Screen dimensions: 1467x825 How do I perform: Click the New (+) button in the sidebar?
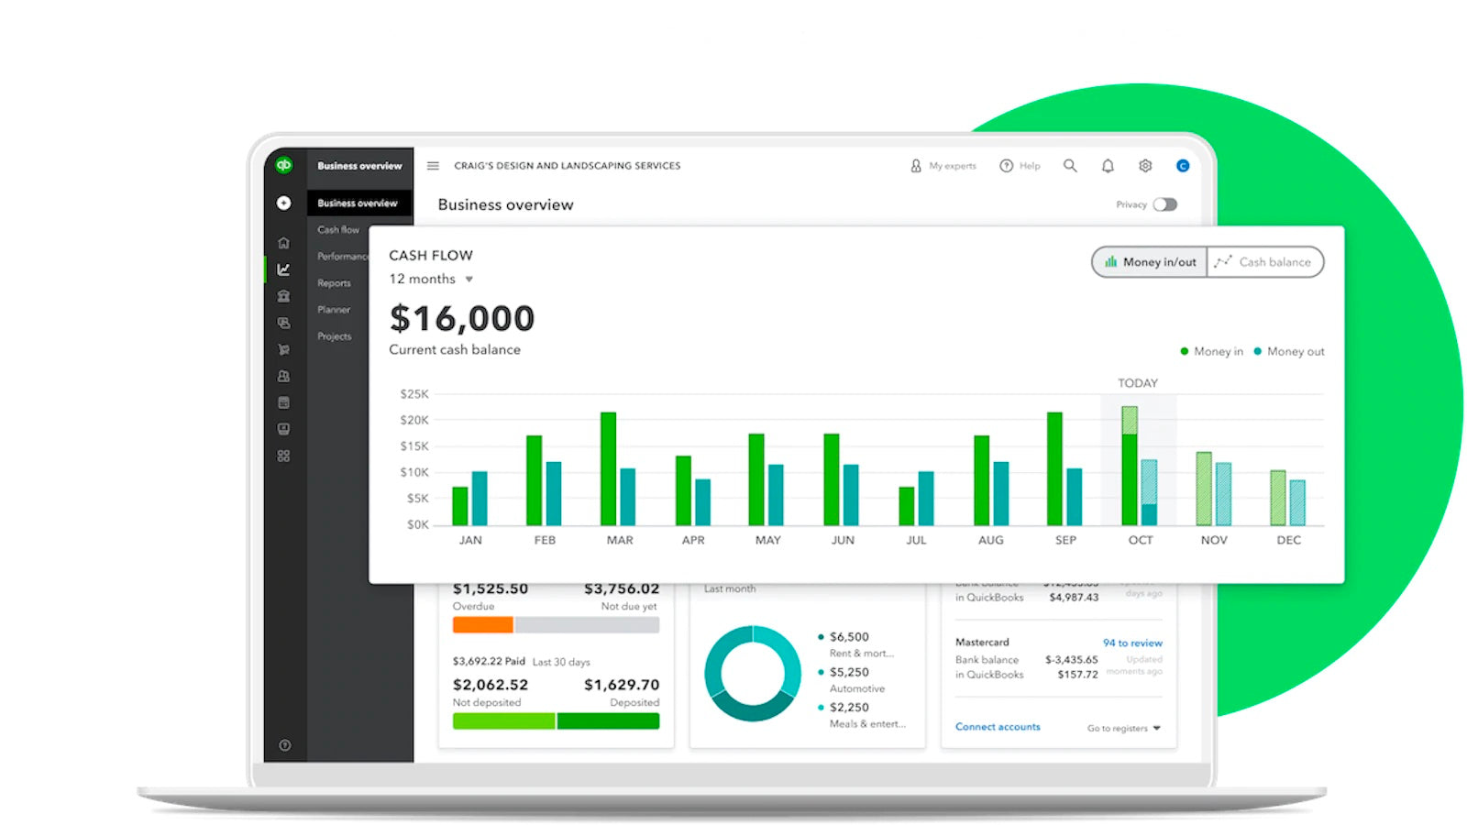pyautogui.click(x=284, y=203)
